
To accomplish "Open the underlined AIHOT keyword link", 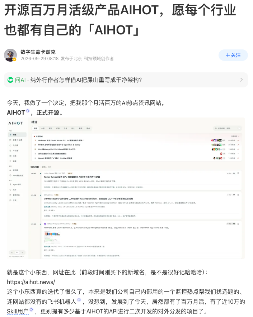I will pyautogui.click(x=16, y=112).
